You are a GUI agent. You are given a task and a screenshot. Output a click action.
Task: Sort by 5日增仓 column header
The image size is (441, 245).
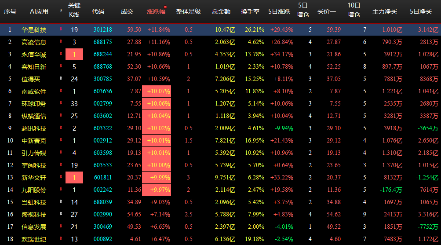(x=303, y=10)
